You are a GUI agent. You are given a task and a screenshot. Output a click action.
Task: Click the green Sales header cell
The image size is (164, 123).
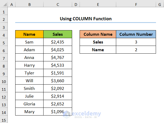click(x=57, y=34)
